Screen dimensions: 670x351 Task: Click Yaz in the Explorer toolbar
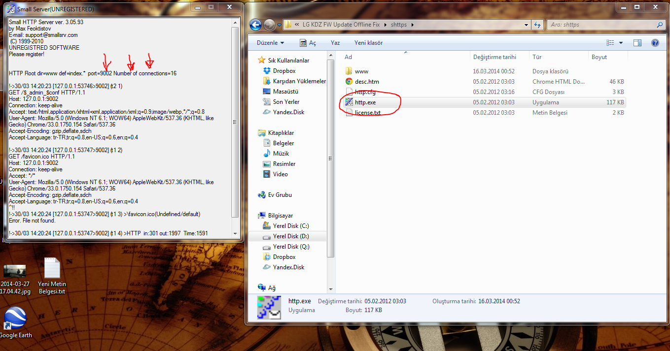[335, 43]
